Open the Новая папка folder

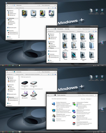92,46
